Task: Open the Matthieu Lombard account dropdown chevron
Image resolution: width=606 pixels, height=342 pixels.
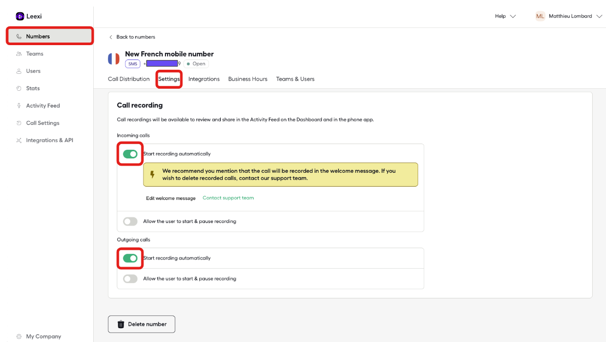Action: point(599,16)
